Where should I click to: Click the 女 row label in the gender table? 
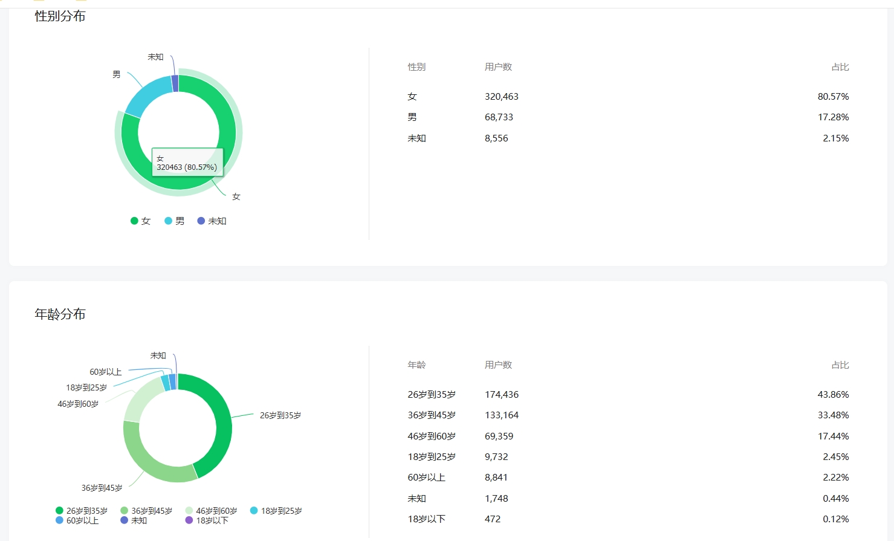pyautogui.click(x=412, y=97)
